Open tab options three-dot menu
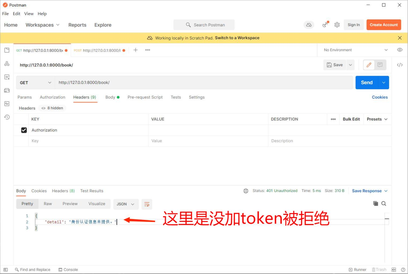The image size is (408, 274). (x=148, y=50)
